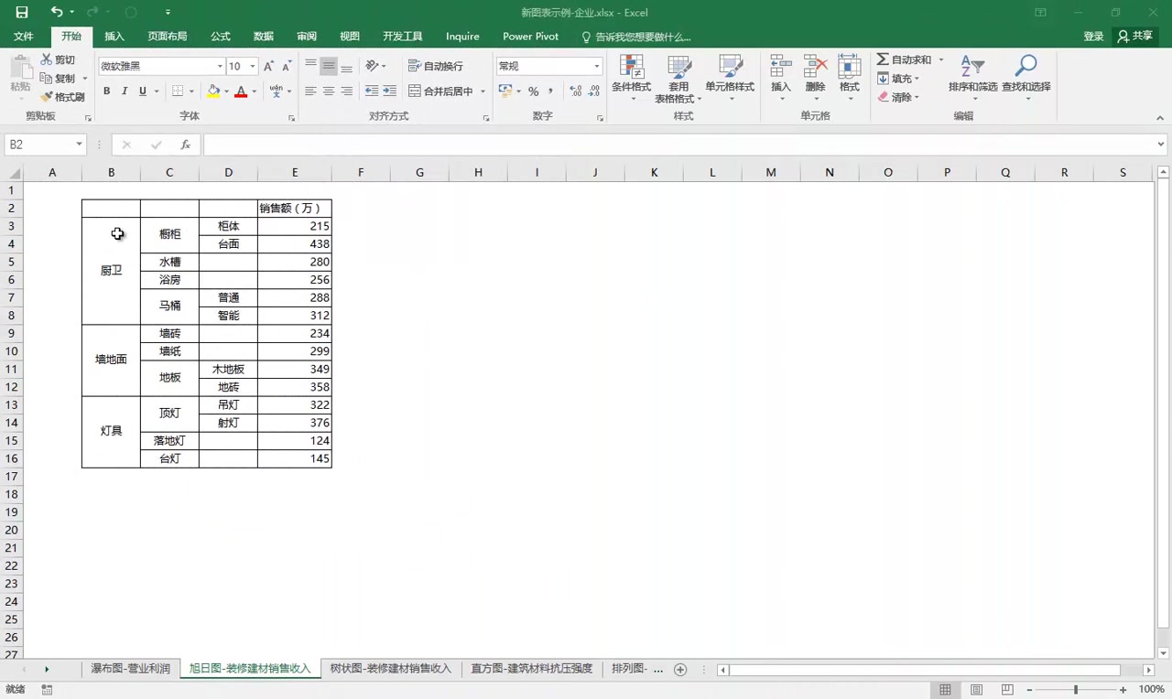The height and width of the screenshot is (699, 1172).
Task: Switch to page break preview in status bar
Action: coord(1007,690)
